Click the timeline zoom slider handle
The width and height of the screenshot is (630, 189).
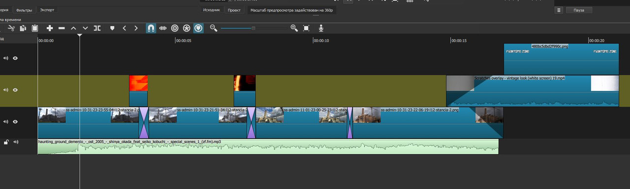[x=253, y=28]
